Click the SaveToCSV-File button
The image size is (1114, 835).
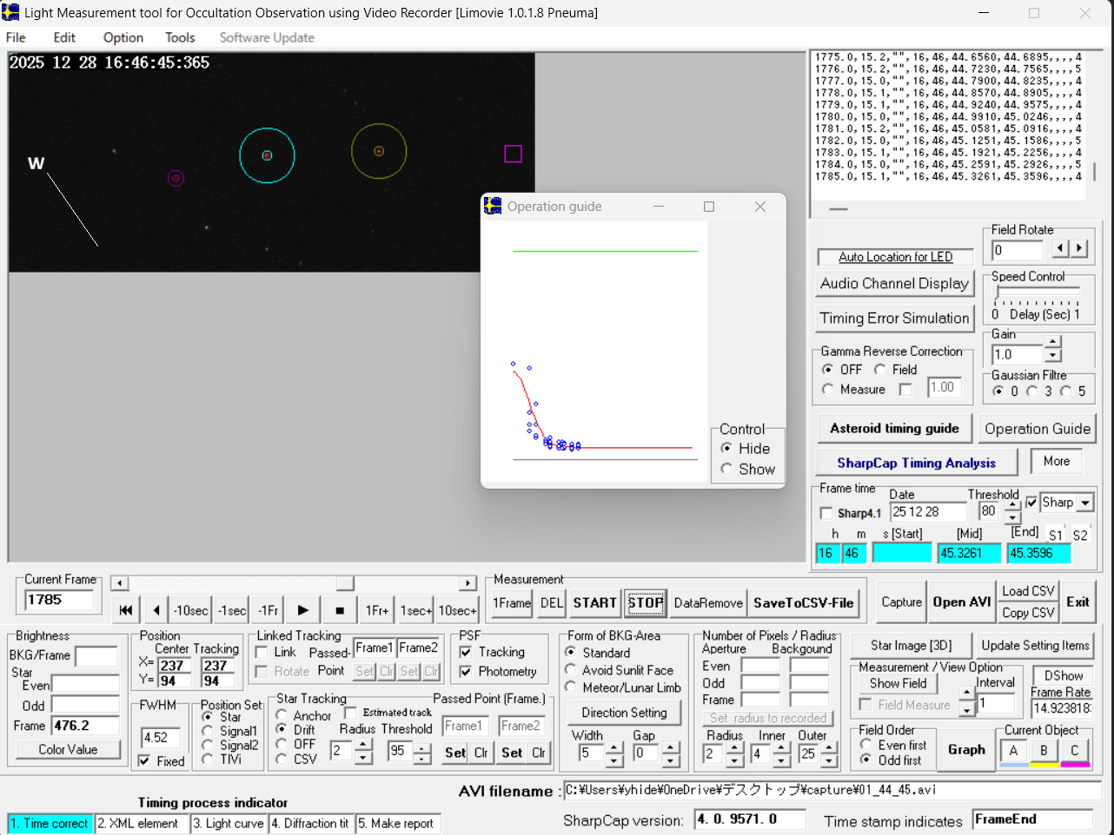803,602
